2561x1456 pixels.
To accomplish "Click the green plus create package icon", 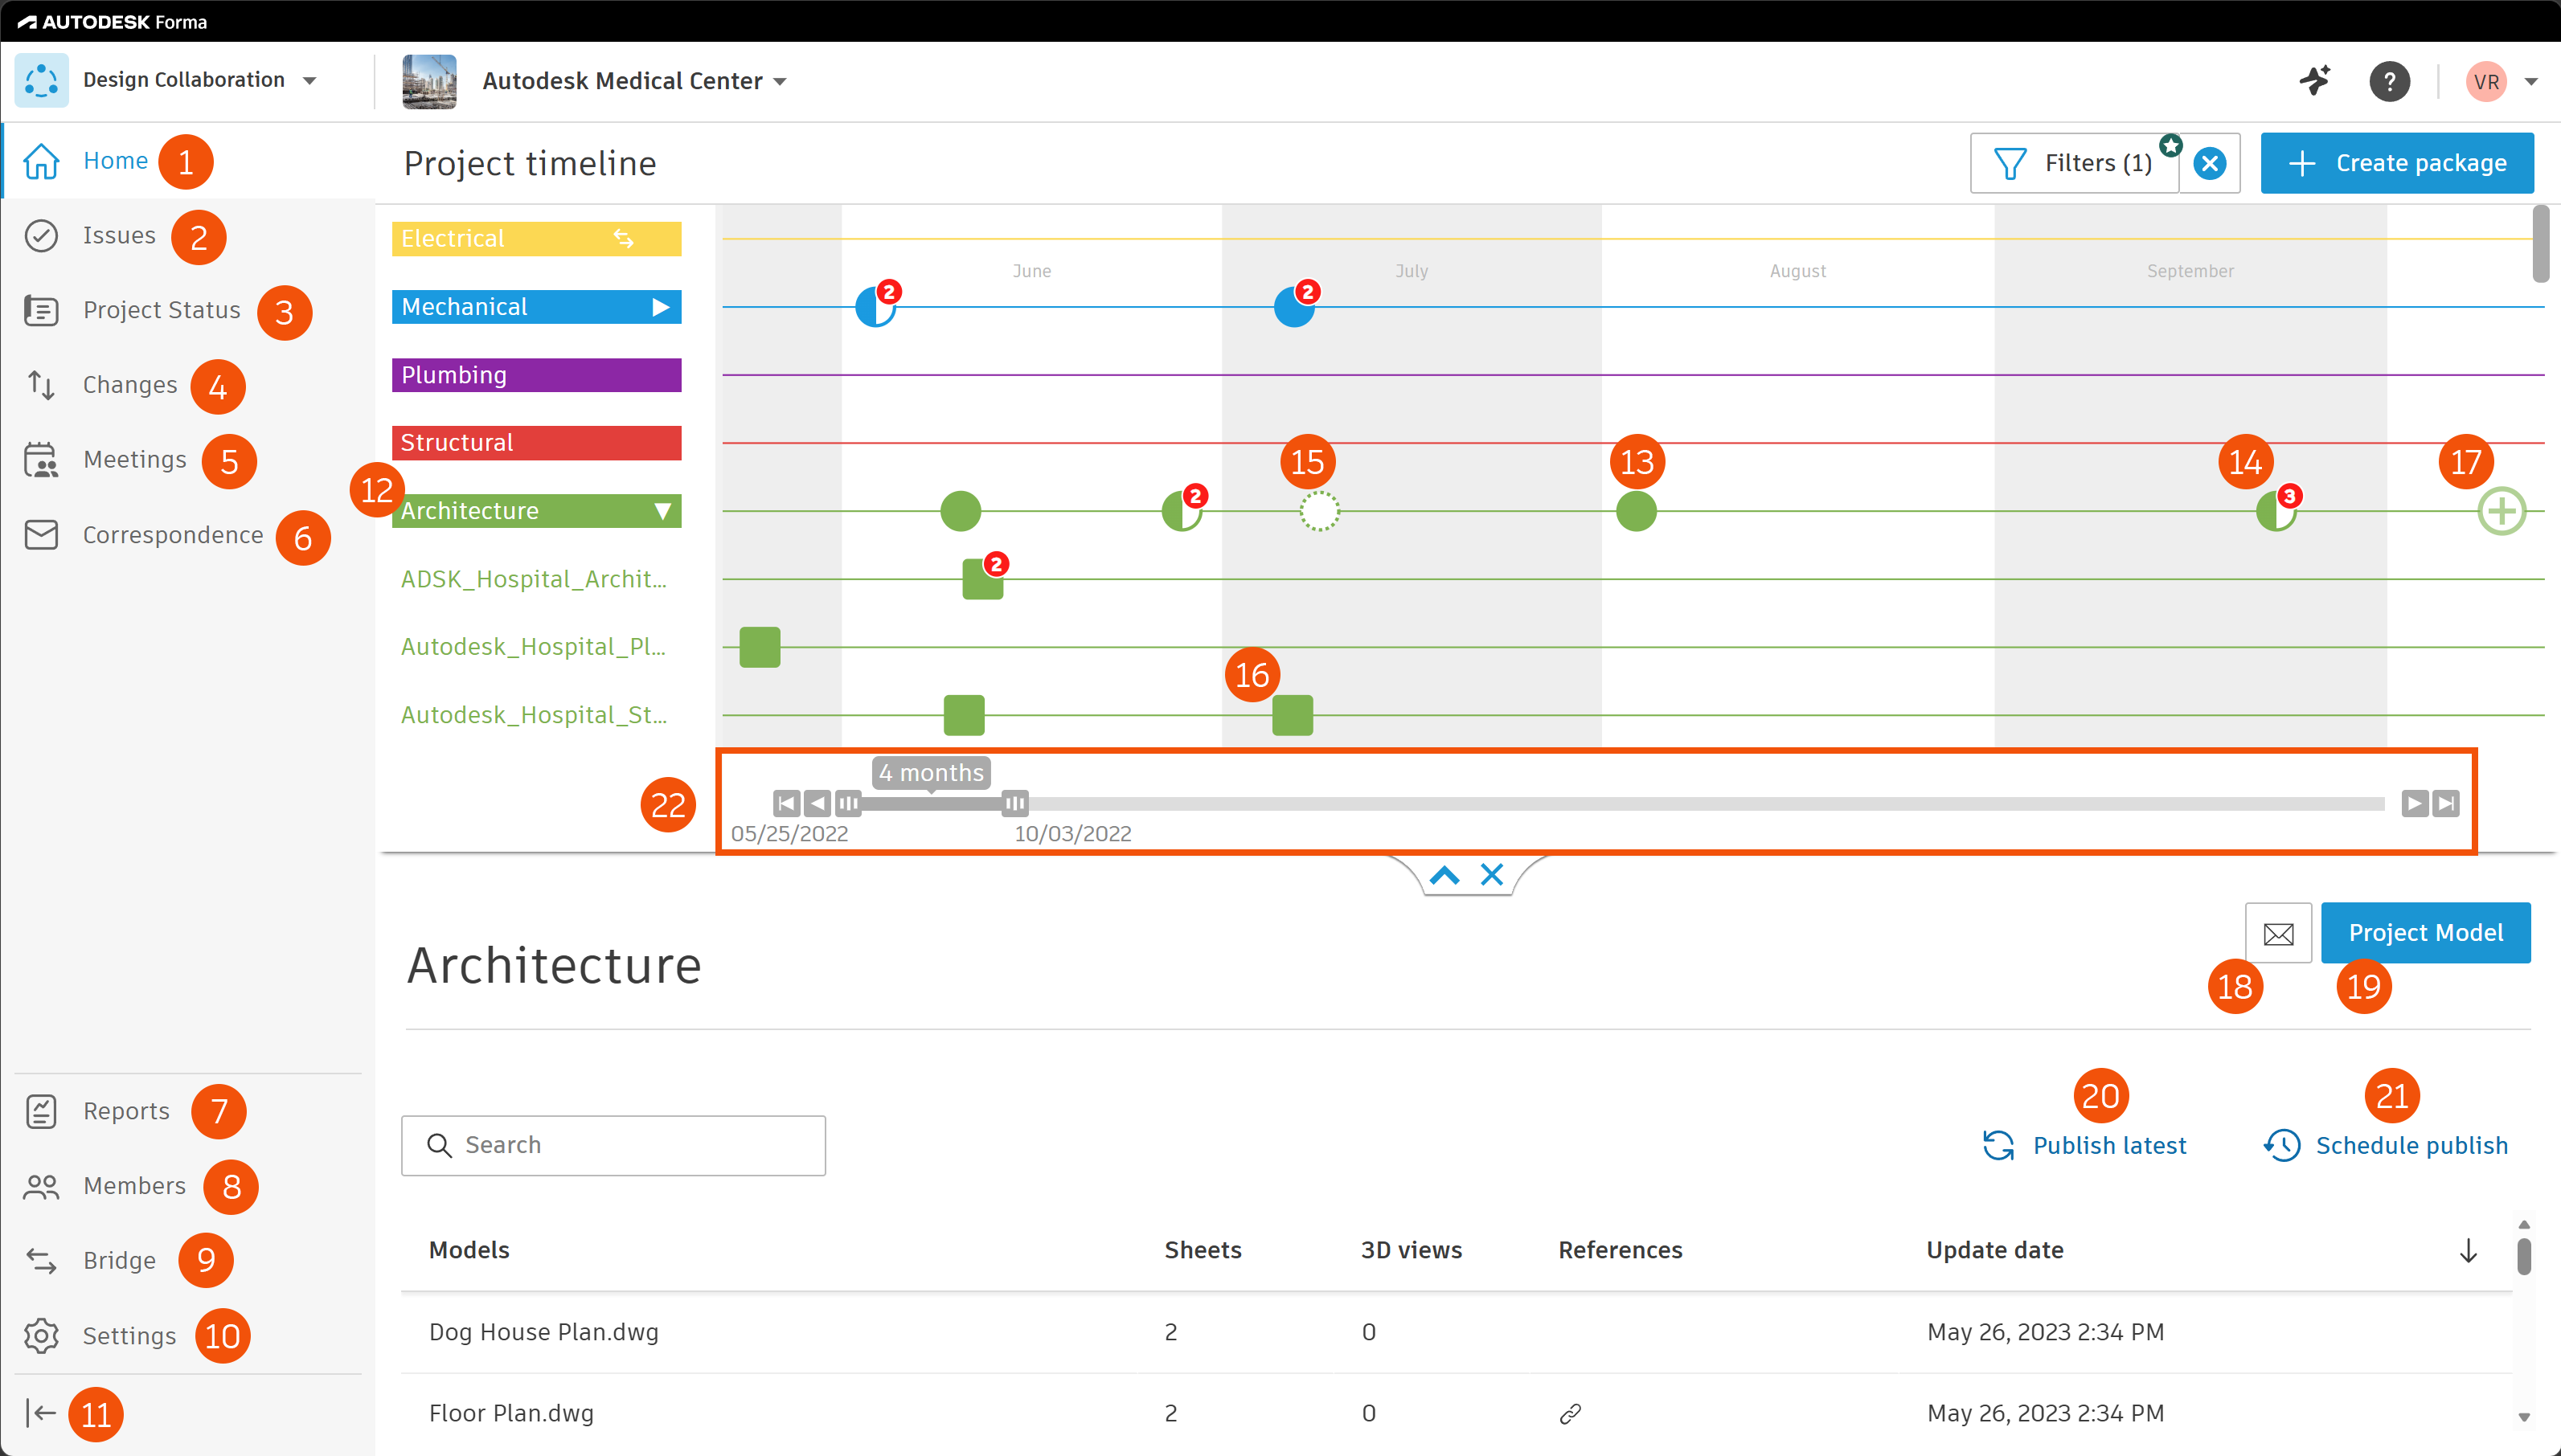I will [2502, 511].
